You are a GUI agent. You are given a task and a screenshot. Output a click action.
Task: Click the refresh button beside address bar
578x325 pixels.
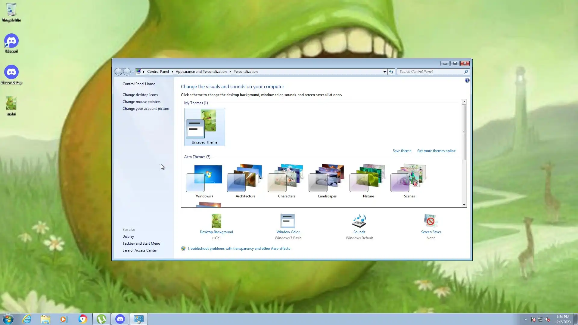pos(391,72)
